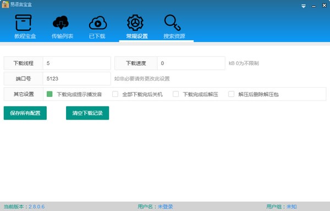Enable 下载完成后解压 checkbox
Screen dimensions: 330x211
(x=176, y=94)
